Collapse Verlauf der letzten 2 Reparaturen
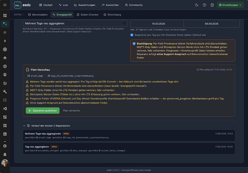The image size is (248, 173). pos(24,126)
